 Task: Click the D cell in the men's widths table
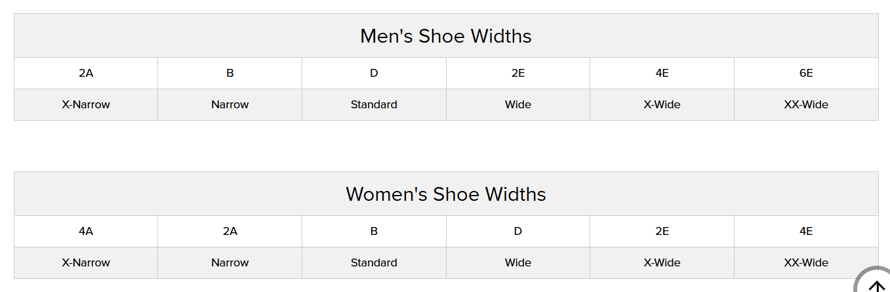[374, 73]
